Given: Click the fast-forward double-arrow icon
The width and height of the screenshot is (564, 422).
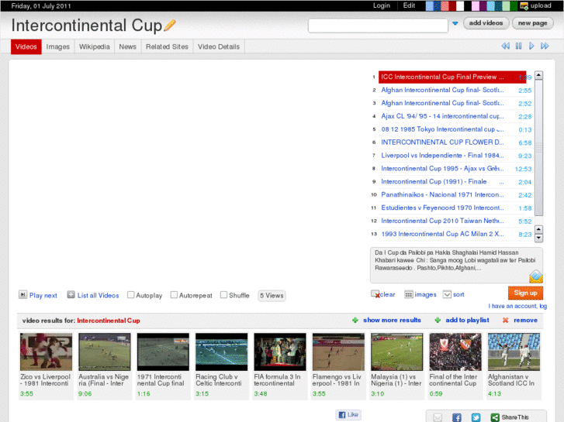Looking at the screenshot, I should (545, 46).
